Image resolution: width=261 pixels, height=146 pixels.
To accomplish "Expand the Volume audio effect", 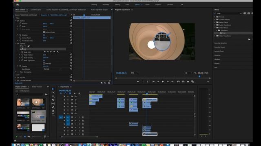I will click(x=16, y=77).
